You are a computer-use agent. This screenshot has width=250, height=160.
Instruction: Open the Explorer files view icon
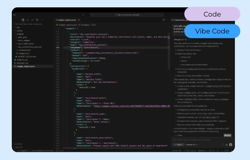[23, 20]
